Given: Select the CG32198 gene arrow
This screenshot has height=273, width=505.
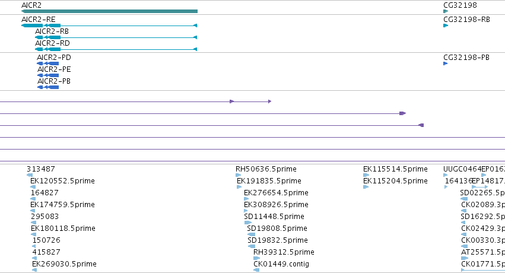Looking at the screenshot, I should 446,11.
